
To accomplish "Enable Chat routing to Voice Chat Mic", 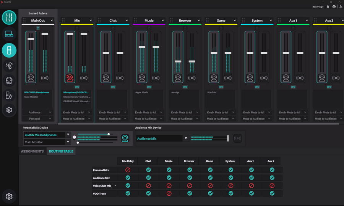I will (x=149, y=186).
